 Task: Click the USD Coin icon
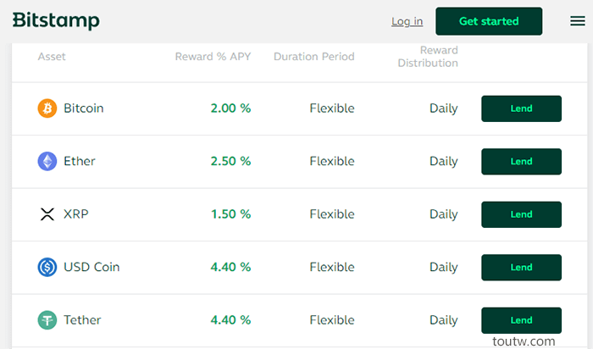coord(47,267)
